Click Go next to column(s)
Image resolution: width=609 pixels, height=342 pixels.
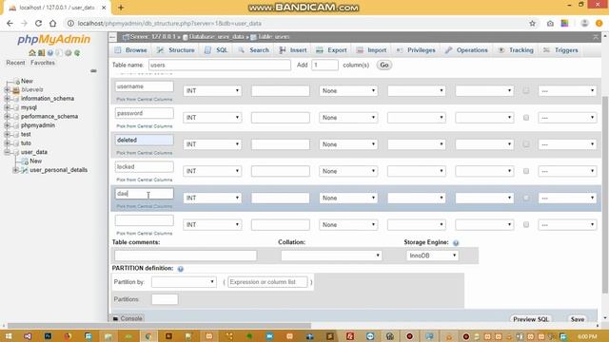point(384,66)
